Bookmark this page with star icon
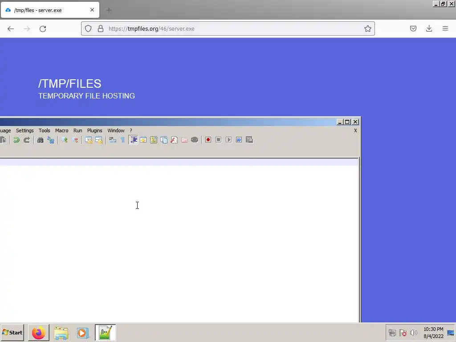This screenshot has height=342, width=456. click(367, 28)
